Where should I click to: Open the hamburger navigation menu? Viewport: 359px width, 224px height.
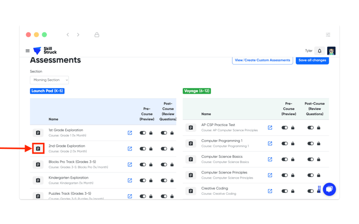coord(28,51)
